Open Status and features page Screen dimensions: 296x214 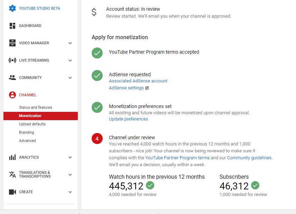pos(36,107)
